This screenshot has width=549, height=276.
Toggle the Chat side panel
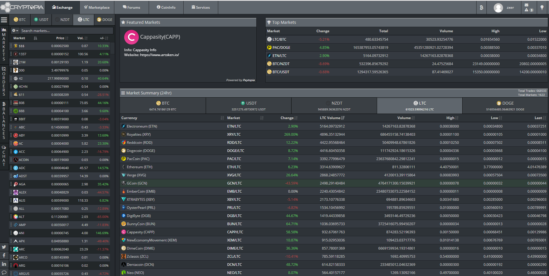[4, 156]
